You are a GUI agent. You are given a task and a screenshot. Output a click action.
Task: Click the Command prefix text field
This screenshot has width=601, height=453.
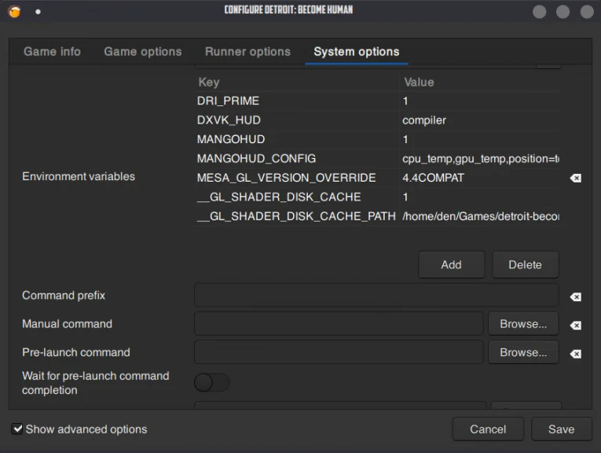tap(376, 296)
